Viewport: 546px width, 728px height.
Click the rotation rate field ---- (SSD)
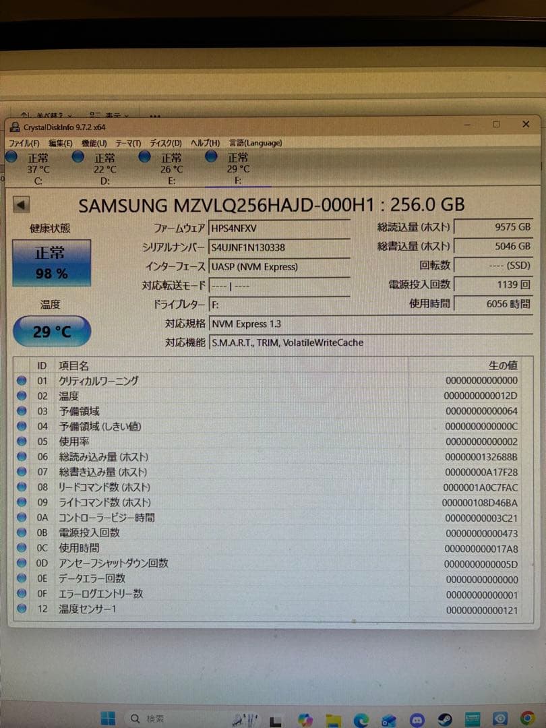493,265
